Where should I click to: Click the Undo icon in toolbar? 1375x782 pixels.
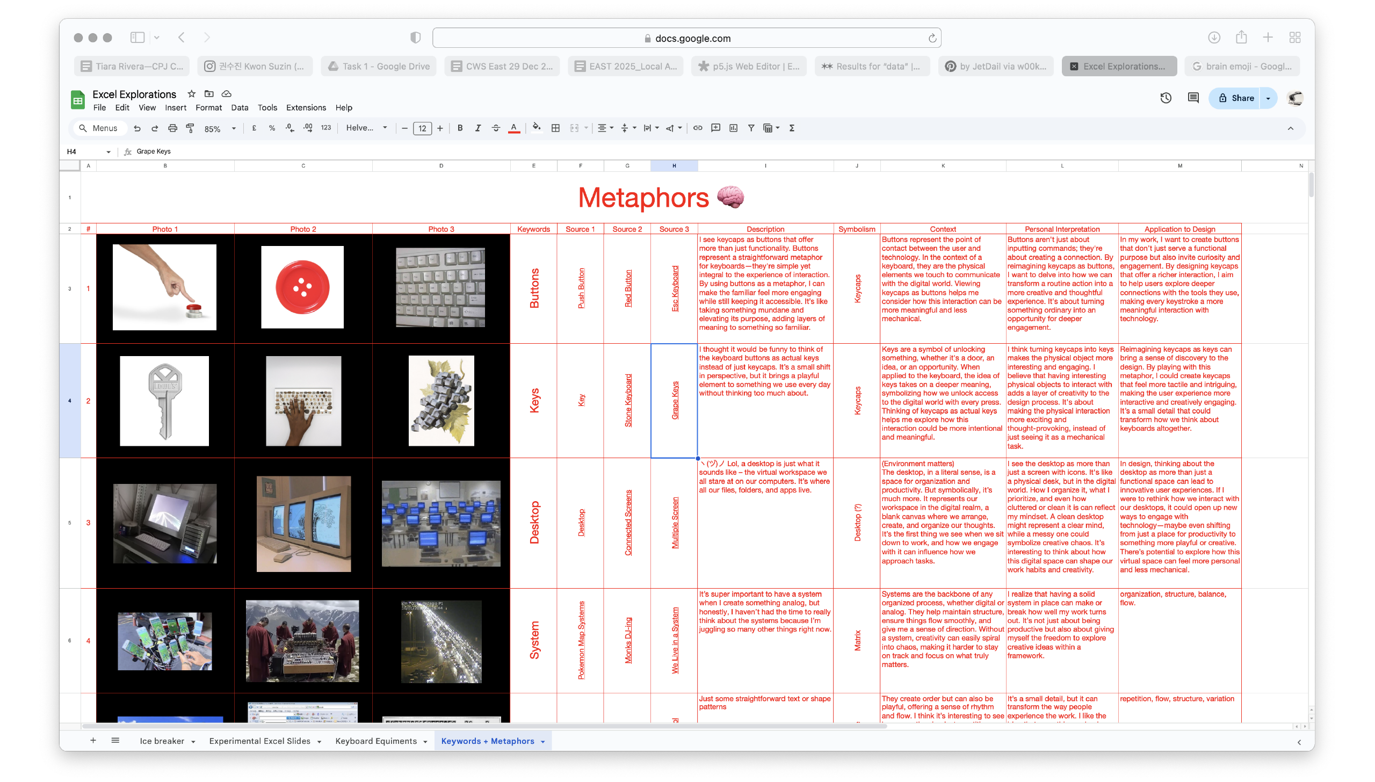pos(137,128)
